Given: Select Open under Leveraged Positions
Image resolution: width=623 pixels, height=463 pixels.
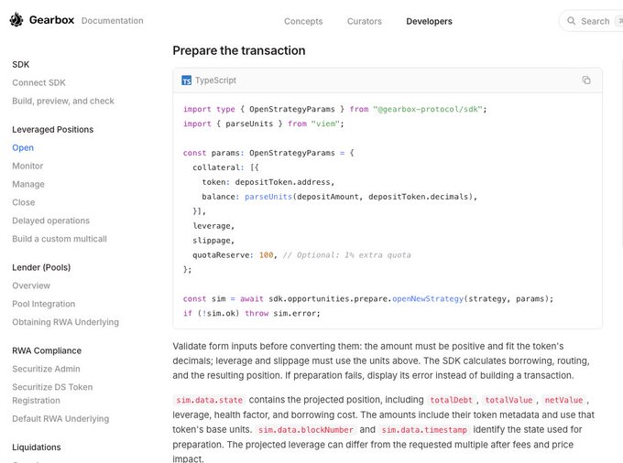Looking at the screenshot, I should tap(23, 147).
